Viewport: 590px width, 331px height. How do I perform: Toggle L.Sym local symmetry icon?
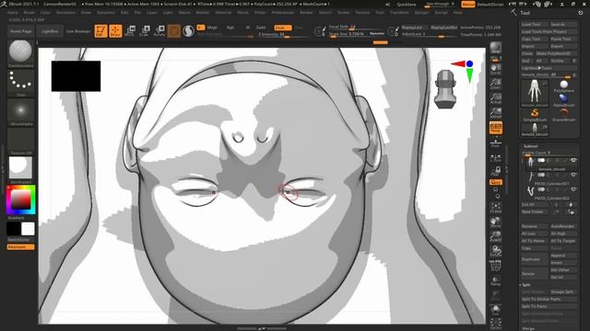(496, 158)
